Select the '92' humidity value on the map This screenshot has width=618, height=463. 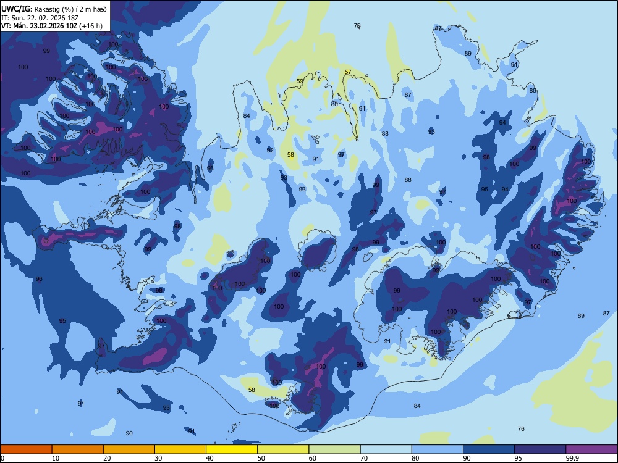click(270, 151)
